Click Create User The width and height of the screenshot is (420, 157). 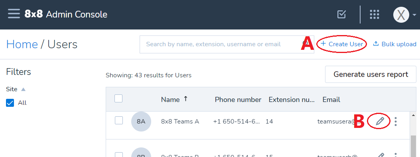tap(342, 44)
